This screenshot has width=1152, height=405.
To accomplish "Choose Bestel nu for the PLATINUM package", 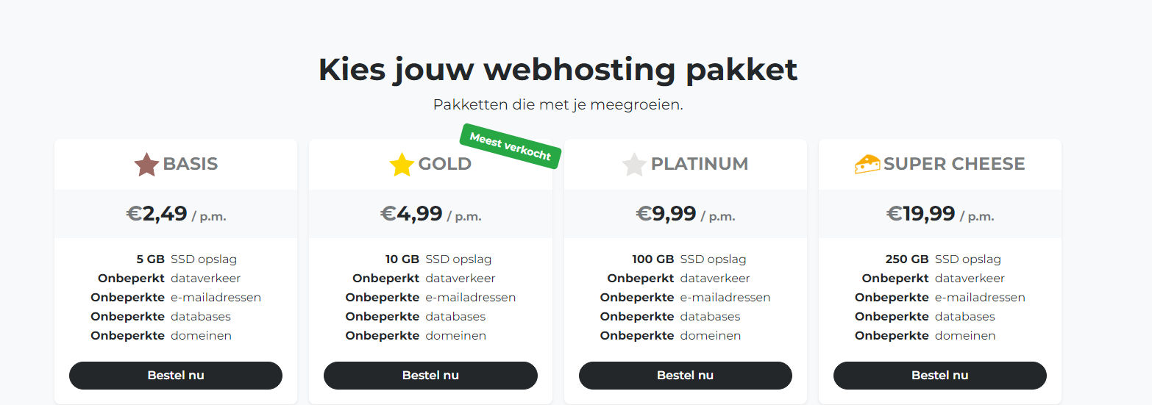I will point(685,376).
